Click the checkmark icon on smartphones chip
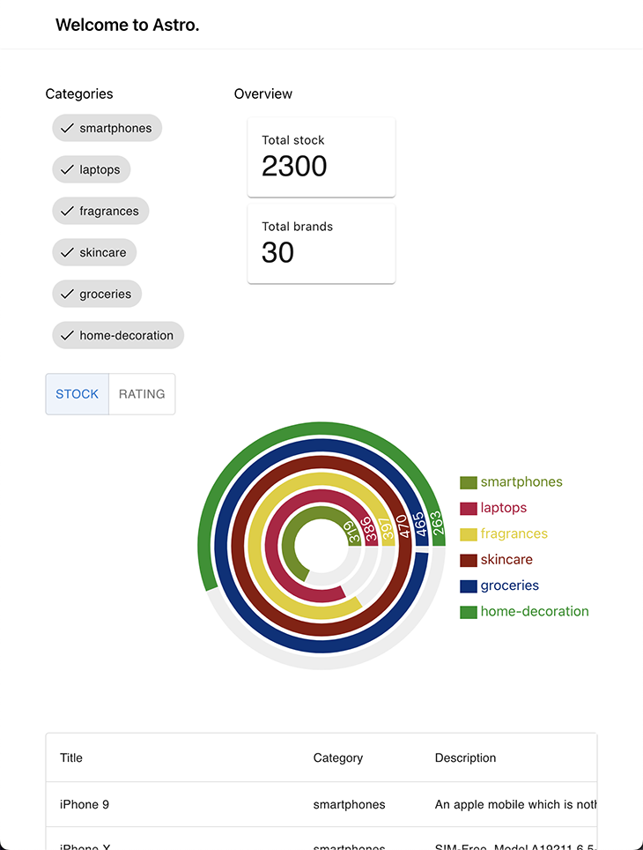 point(66,128)
